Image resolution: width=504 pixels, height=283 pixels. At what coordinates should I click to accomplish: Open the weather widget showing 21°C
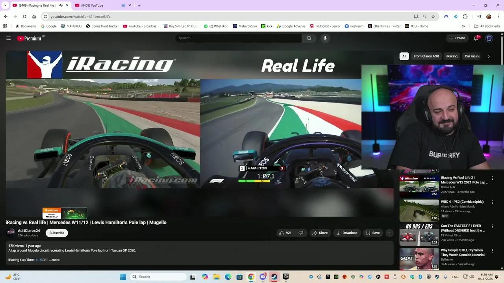tap(13, 277)
